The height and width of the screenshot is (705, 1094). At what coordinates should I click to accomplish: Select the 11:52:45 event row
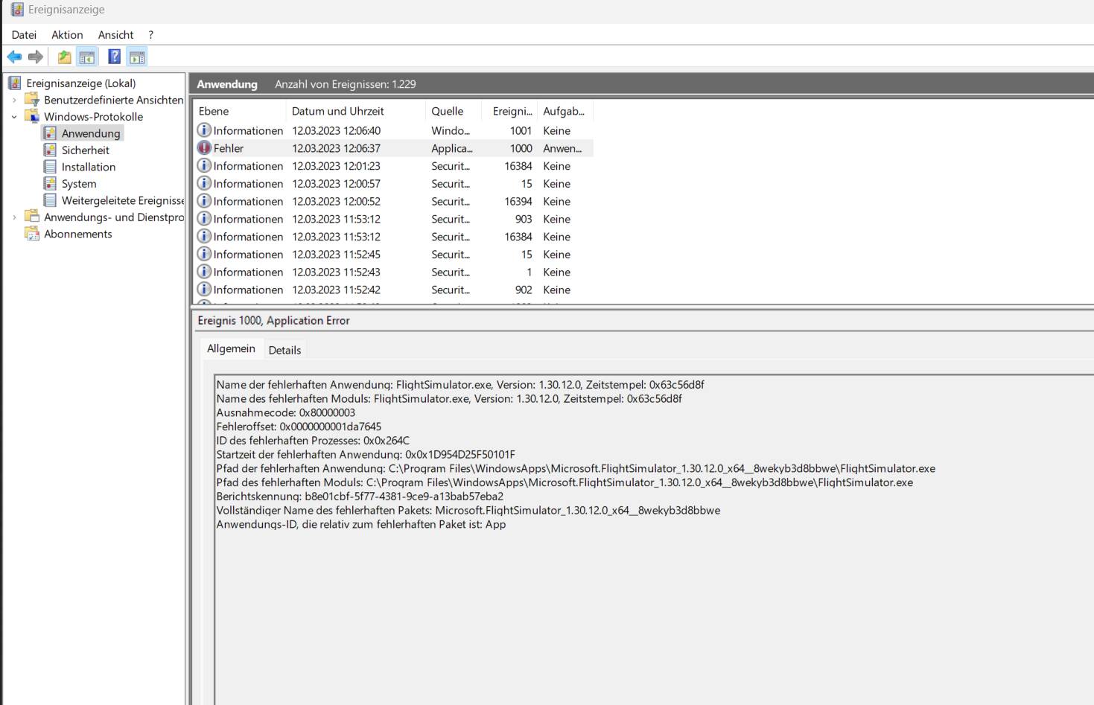[394, 254]
